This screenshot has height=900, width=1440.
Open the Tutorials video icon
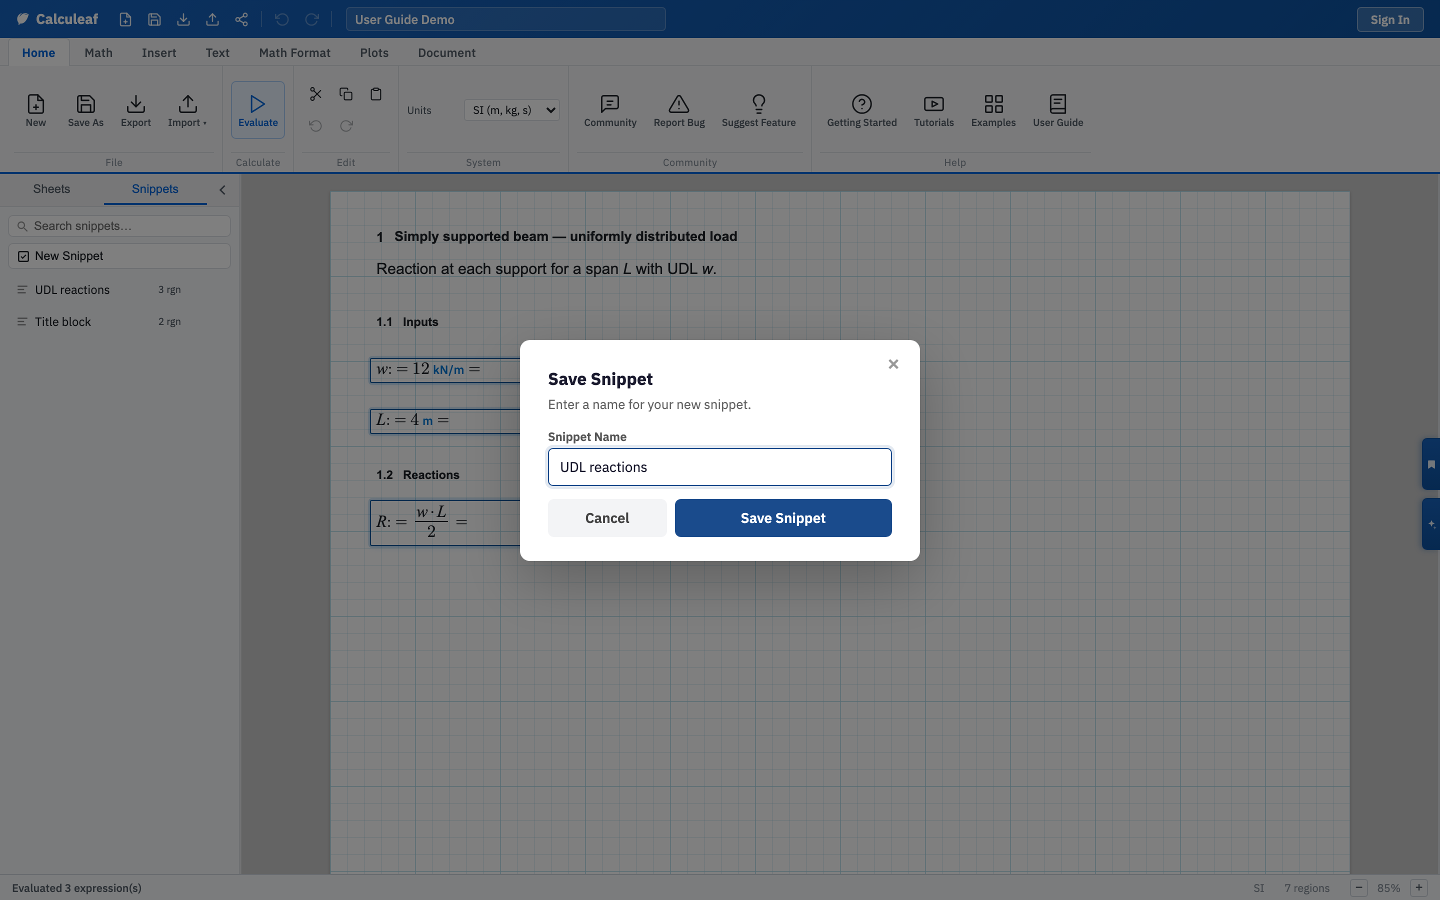933,110
